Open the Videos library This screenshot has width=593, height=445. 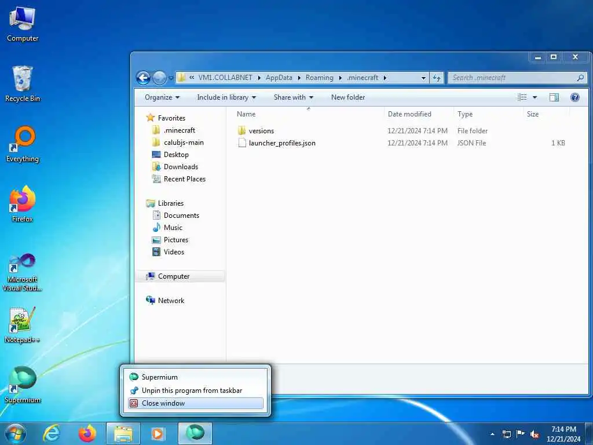pos(174,251)
